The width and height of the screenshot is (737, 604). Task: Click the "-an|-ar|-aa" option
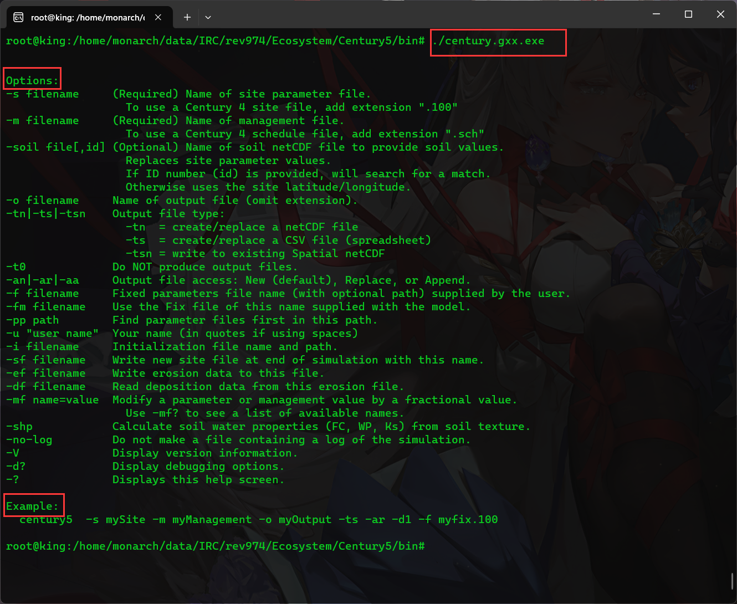click(43, 280)
